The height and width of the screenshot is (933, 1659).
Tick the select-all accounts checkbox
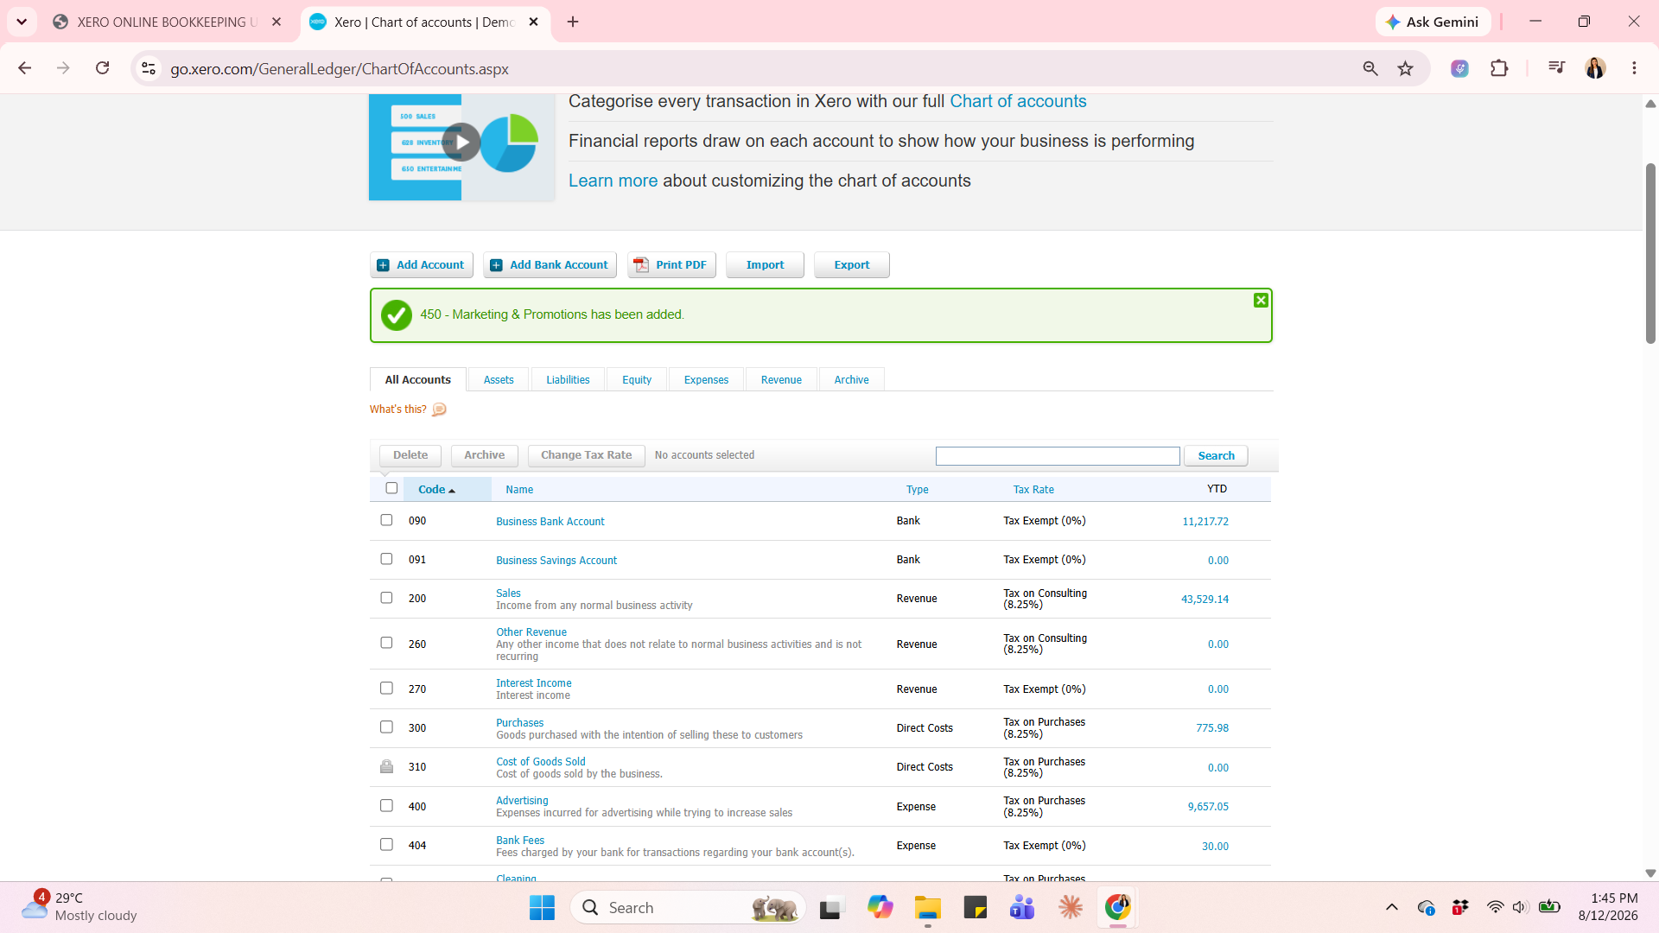(x=391, y=488)
